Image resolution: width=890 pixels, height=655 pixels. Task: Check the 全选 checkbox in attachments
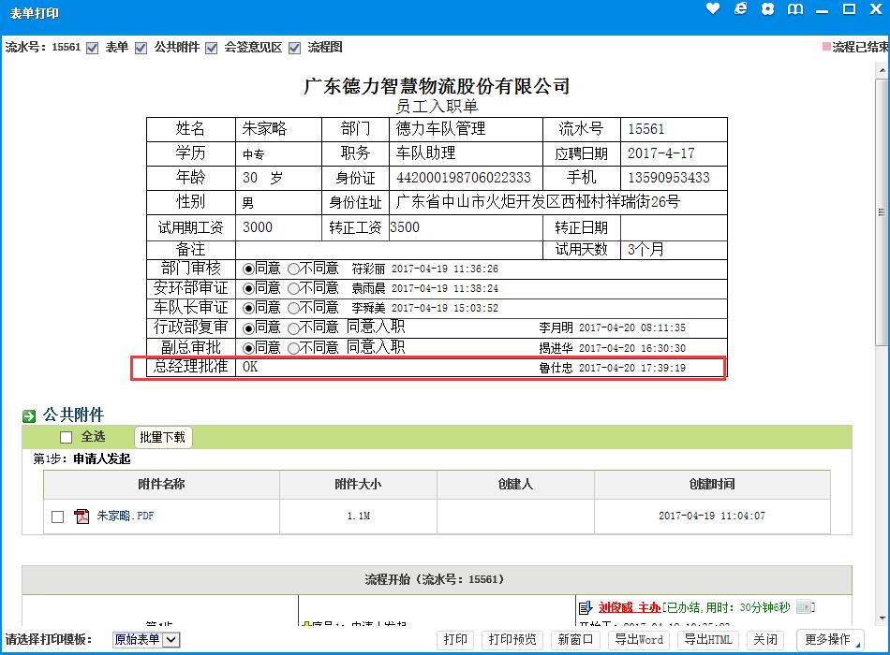tap(66, 437)
